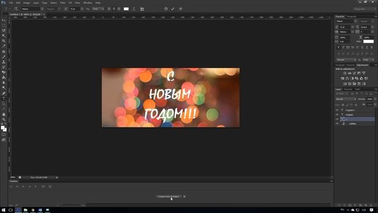The height and width of the screenshot is (213, 378).
Task: Open Character panel language dropdown
Action: [346, 60]
